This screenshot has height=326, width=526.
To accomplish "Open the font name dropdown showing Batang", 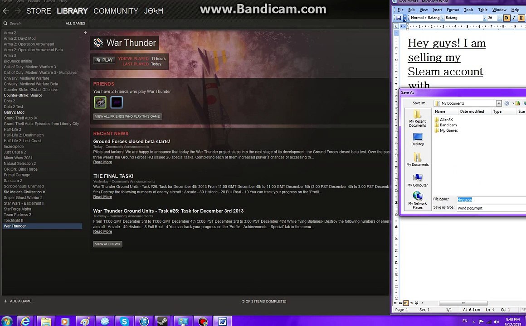I will pos(484,18).
